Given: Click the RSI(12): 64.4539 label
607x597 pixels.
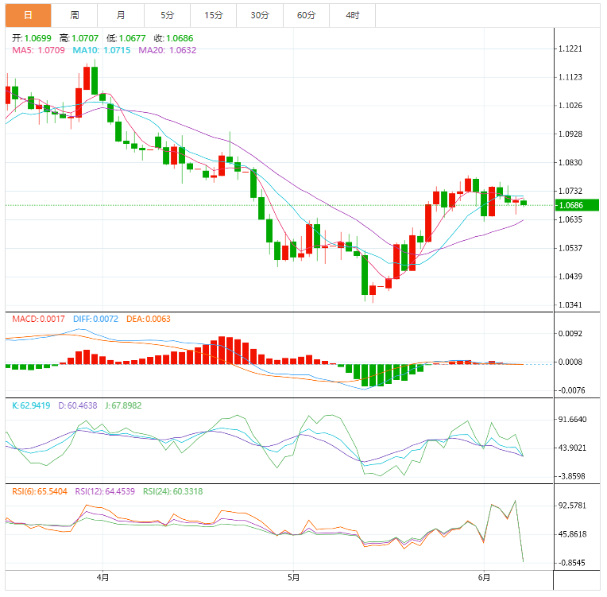Looking at the screenshot, I should (105, 491).
